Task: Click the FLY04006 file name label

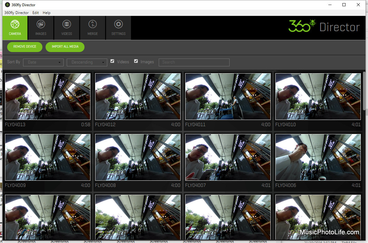Action: tap(286, 185)
